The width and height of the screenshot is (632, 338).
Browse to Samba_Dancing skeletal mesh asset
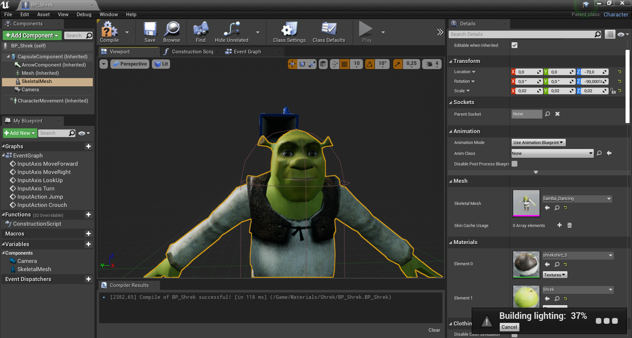pos(557,208)
